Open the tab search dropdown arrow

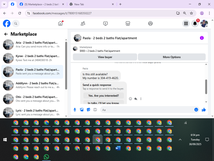(4, 4)
